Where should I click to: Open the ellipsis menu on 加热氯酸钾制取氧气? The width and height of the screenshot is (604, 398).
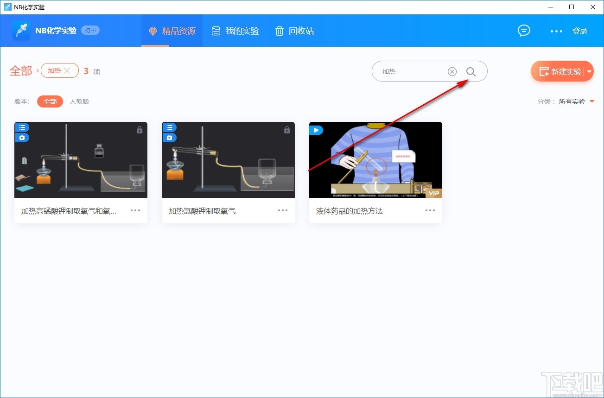coord(282,210)
